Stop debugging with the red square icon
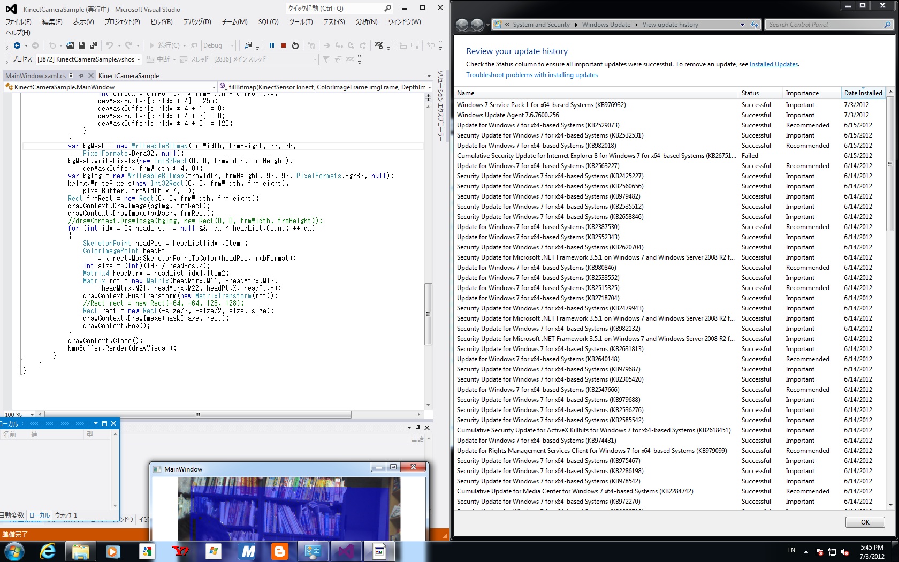 pyautogui.click(x=284, y=45)
